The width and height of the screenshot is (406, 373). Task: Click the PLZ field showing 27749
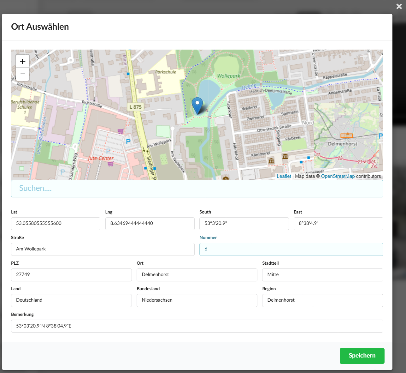point(71,275)
